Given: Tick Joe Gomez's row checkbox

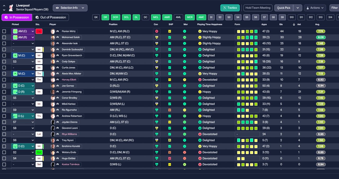Looking at the screenshot, I should pyautogui.click(x=4, y=86).
